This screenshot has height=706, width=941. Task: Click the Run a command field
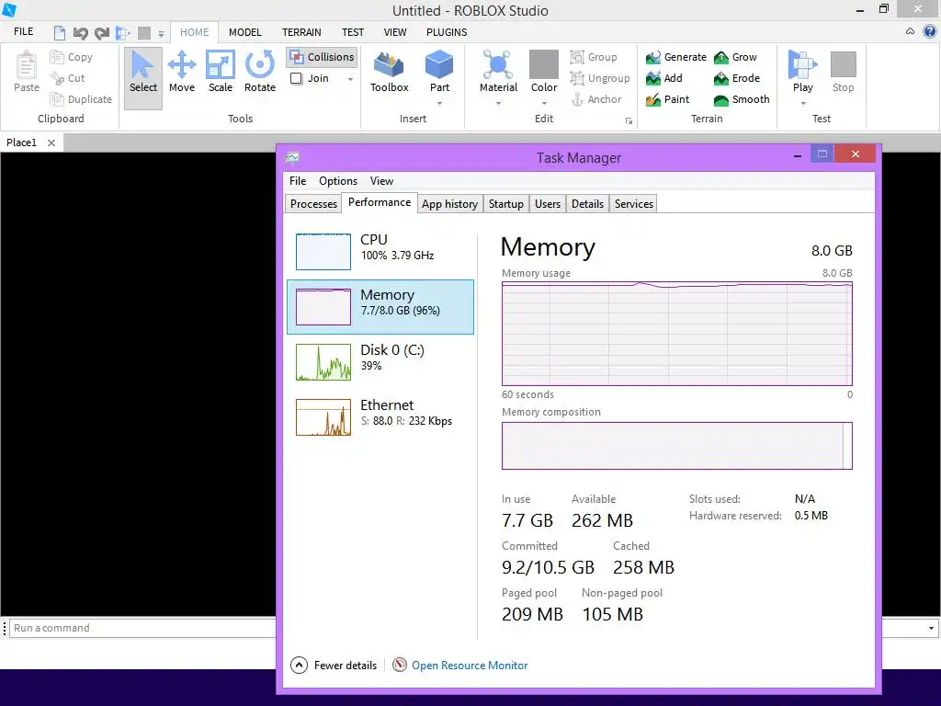click(144, 628)
